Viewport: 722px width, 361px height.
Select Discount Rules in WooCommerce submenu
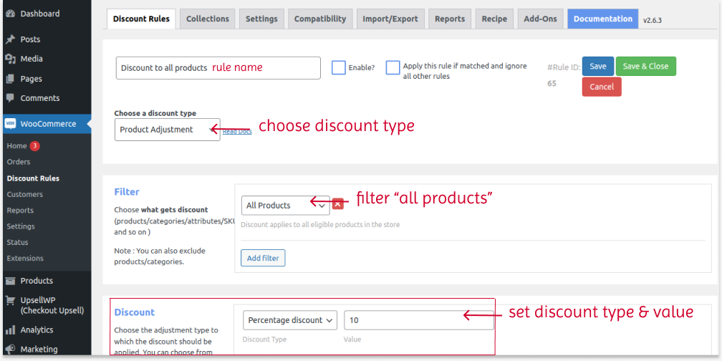33,178
